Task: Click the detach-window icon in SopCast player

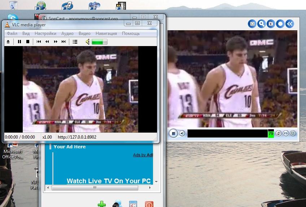Action: [293, 134]
